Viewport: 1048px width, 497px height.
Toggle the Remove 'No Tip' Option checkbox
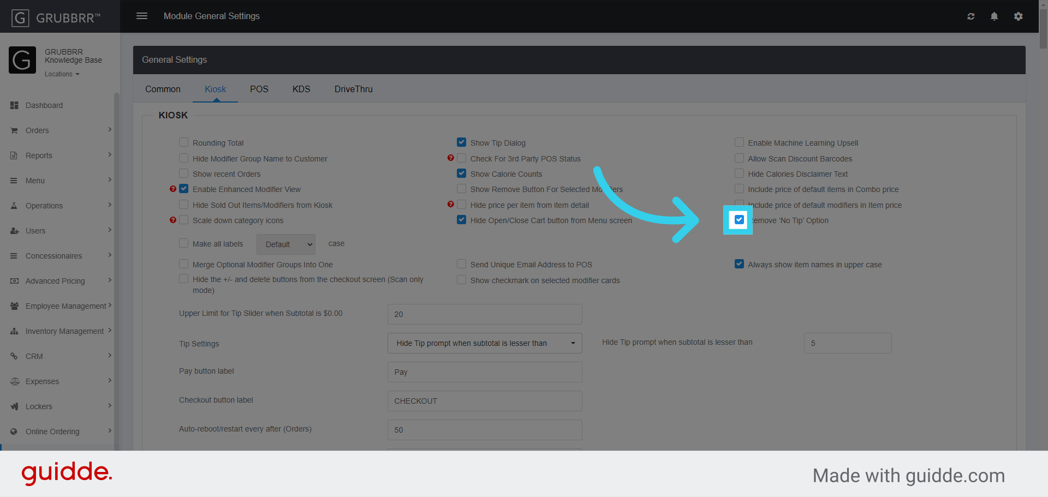coord(739,220)
